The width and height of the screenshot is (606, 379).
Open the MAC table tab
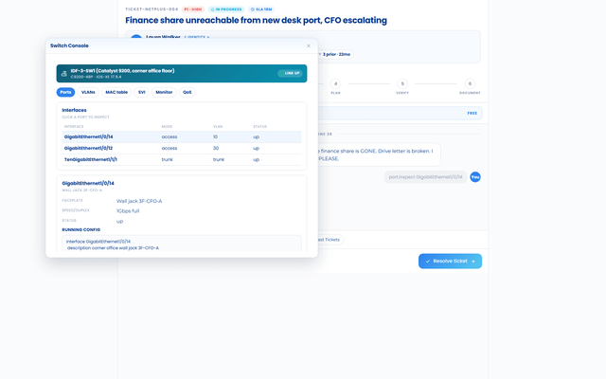click(116, 93)
